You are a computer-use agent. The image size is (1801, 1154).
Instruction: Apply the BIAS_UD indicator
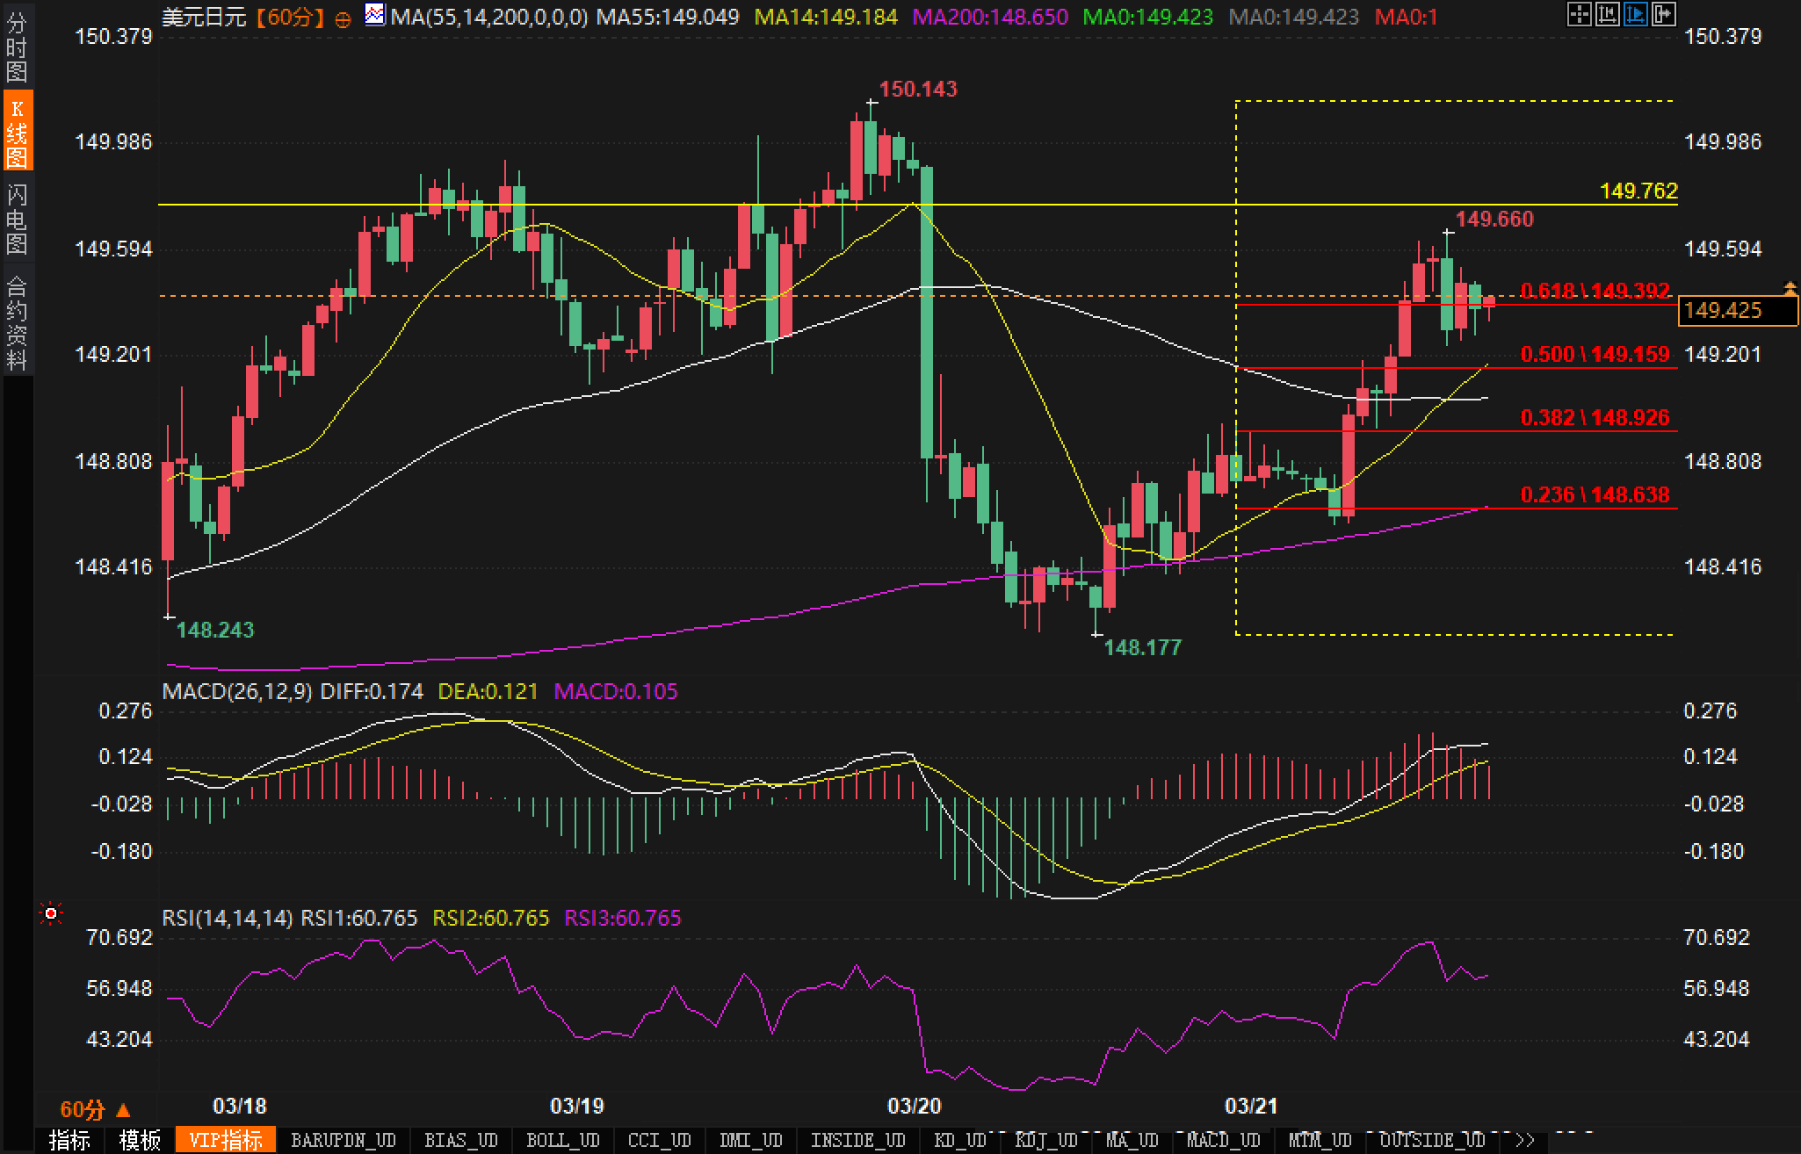(x=460, y=1140)
